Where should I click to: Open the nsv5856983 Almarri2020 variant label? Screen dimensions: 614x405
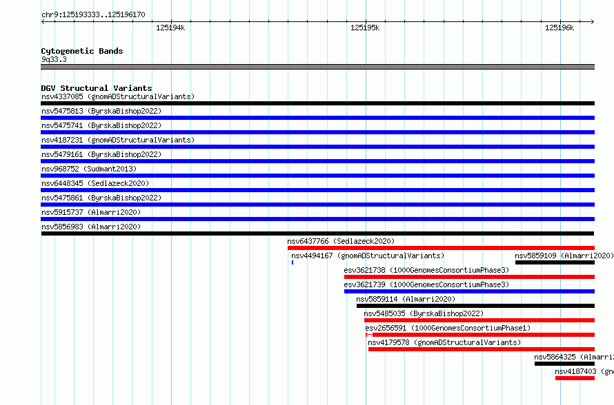pos(91,227)
